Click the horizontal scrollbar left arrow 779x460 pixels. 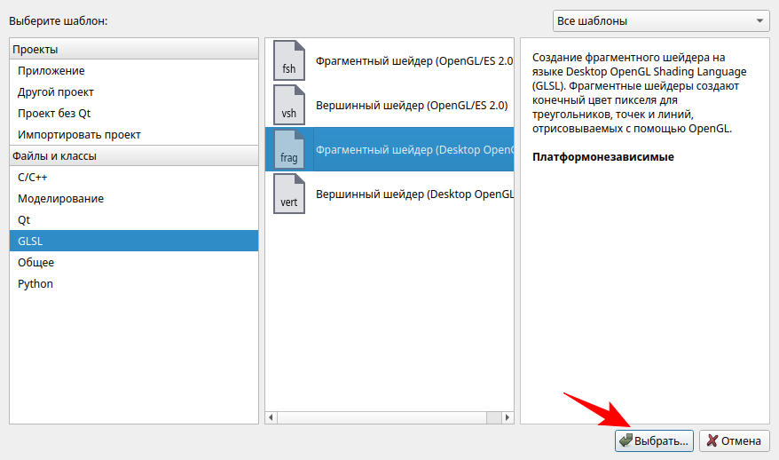271,416
